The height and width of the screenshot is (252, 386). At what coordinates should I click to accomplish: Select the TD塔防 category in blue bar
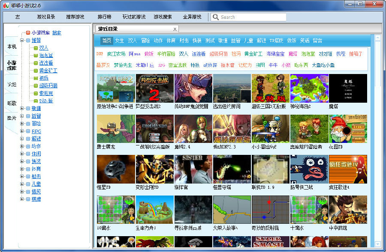[x=276, y=41]
